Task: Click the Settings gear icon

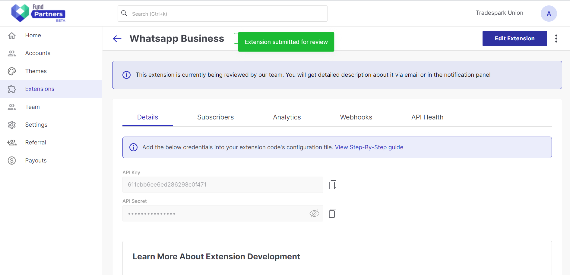Action: 12,125
